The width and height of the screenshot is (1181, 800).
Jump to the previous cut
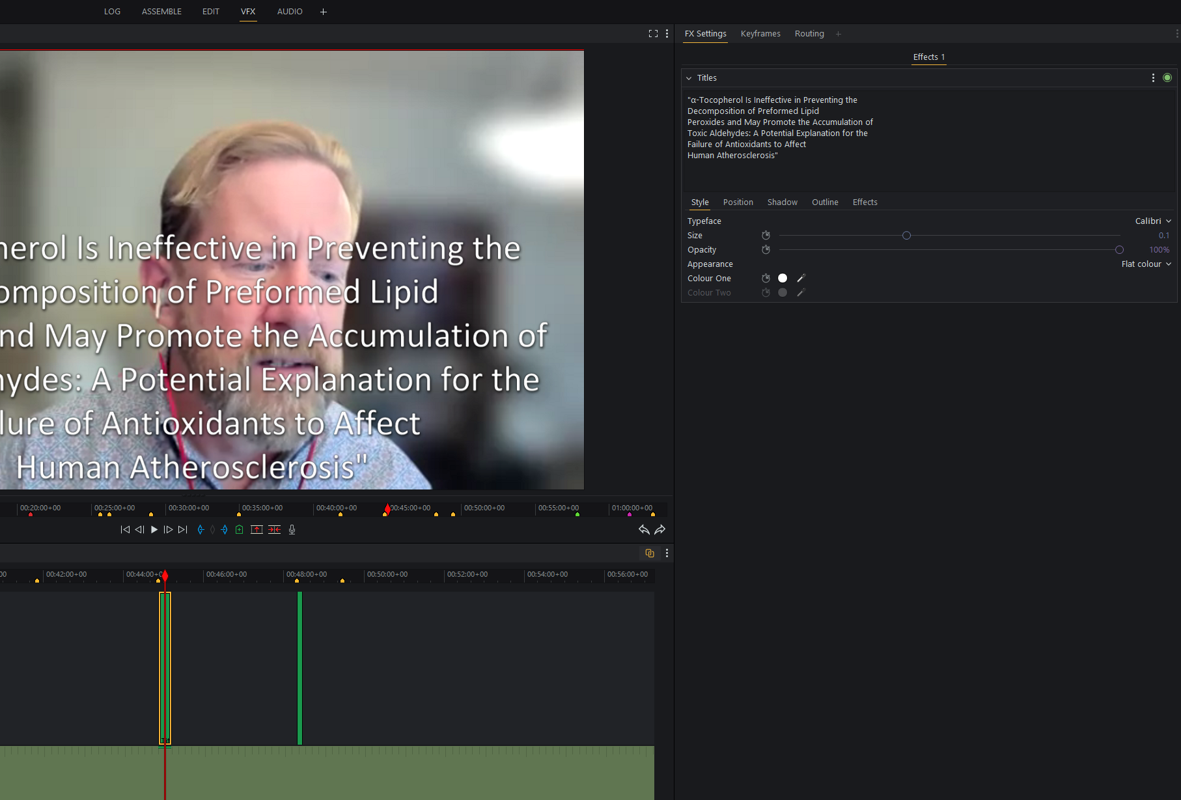click(x=125, y=530)
